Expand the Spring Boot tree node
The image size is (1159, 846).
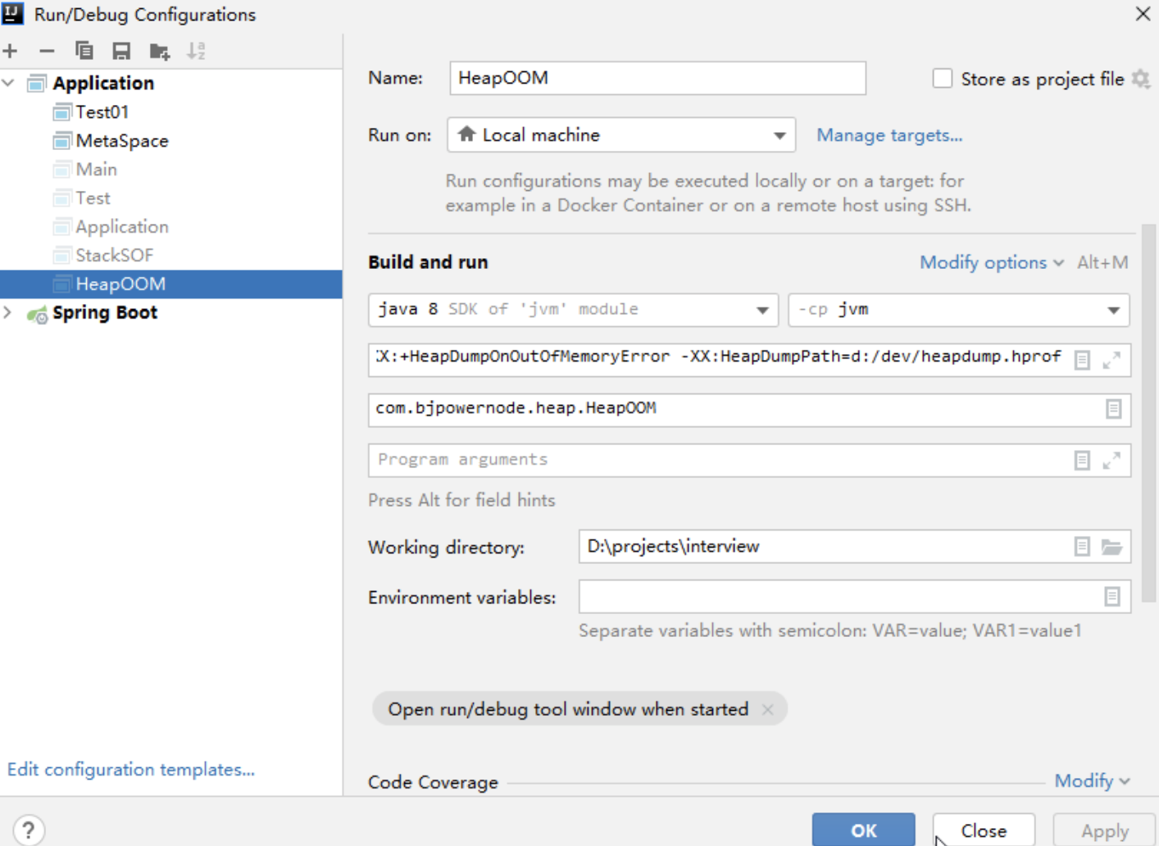tap(9, 312)
